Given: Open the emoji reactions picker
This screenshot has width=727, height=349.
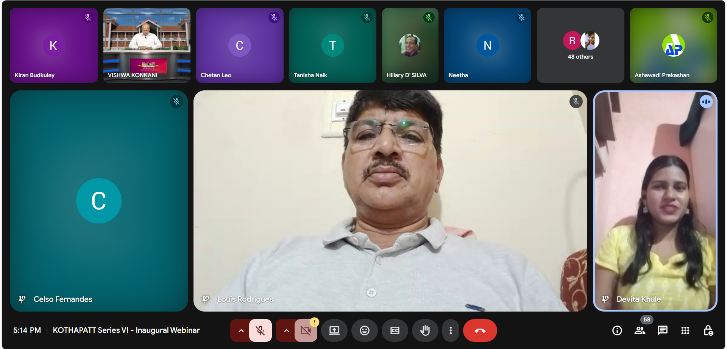Looking at the screenshot, I should coord(364,330).
